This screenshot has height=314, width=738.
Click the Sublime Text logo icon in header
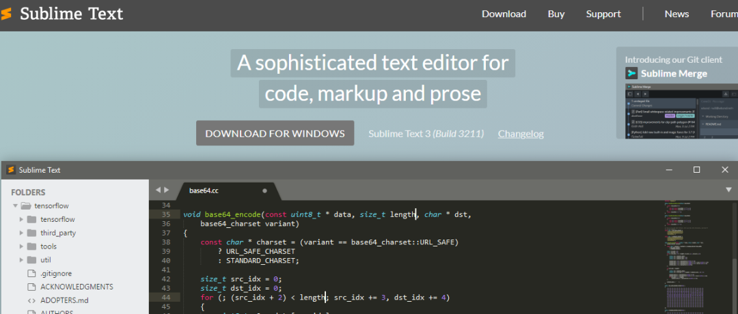pos(6,14)
